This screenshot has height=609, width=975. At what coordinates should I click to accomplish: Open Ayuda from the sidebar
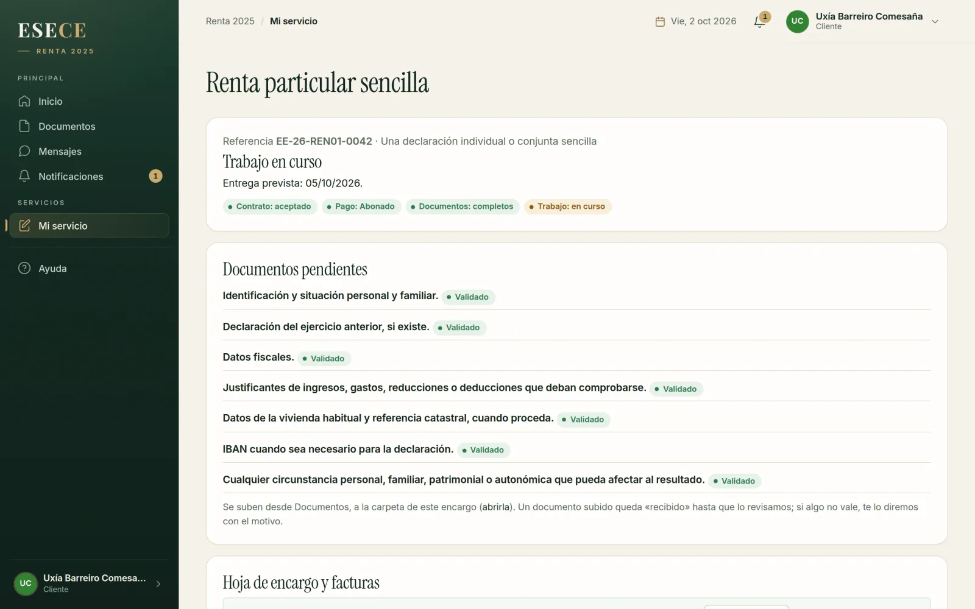89,268
